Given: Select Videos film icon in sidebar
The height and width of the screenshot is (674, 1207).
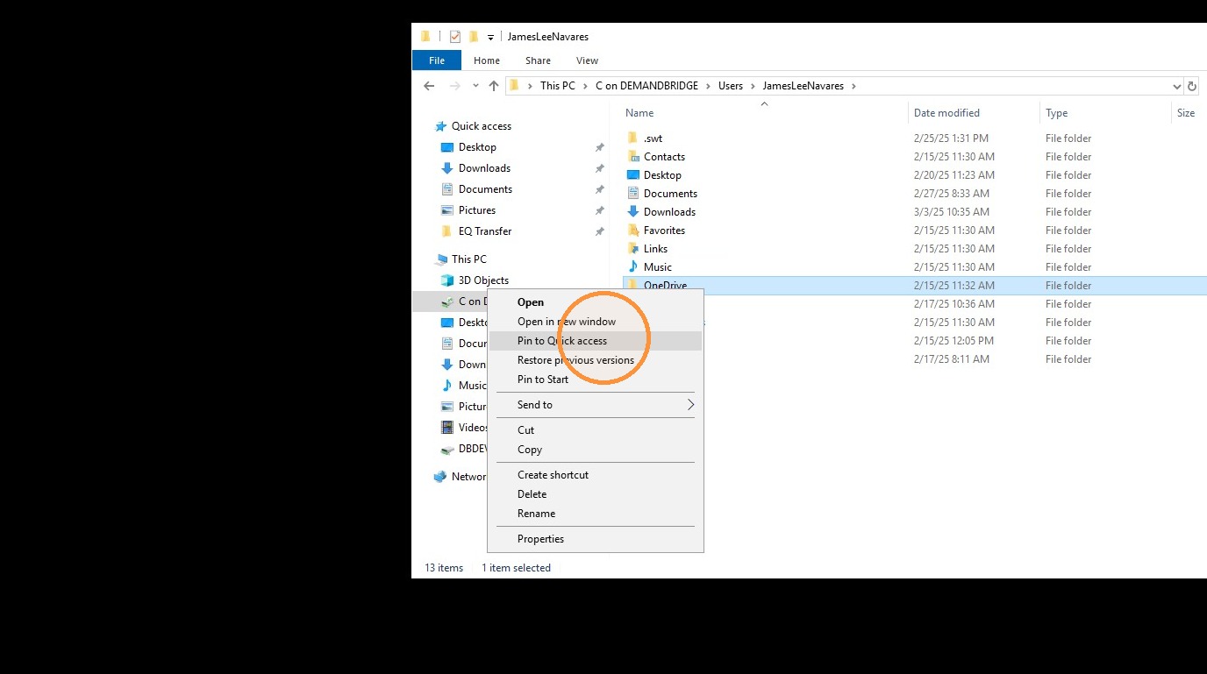Looking at the screenshot, I should click(447, 428).
